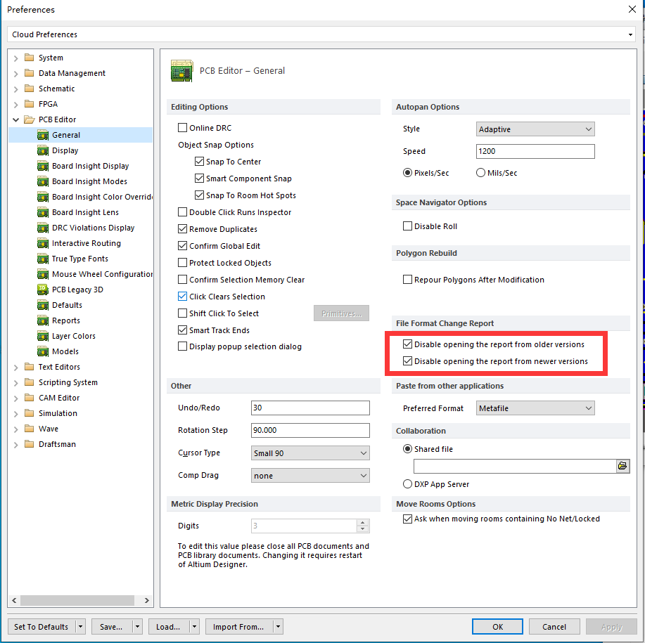Click the Load... button
Image resolution: width=645 pixels, height=643 pixels.
click(x=168, y=627)
